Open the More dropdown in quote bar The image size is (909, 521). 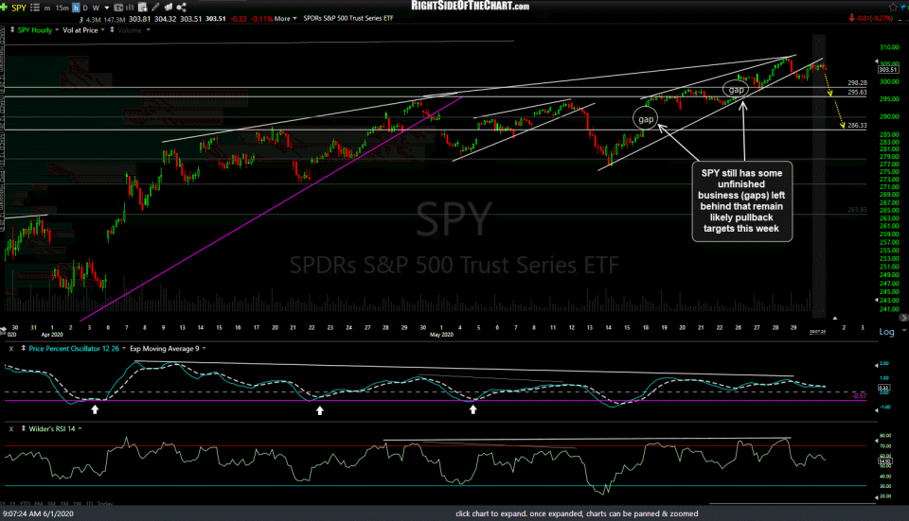pyautogui.click(x=285, y=19)
